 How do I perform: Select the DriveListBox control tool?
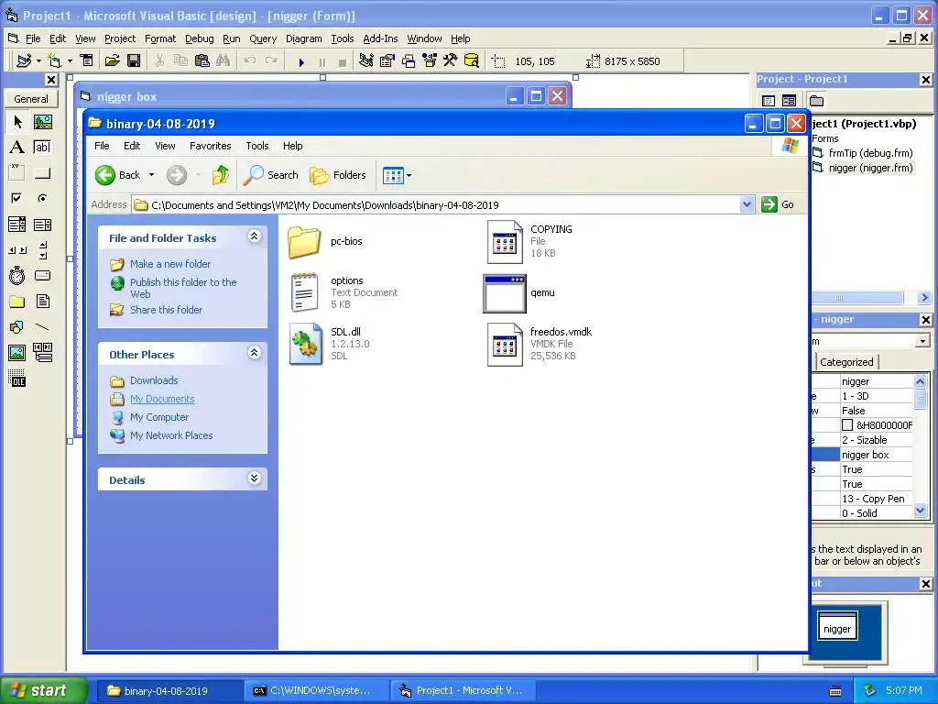point(42,275)
